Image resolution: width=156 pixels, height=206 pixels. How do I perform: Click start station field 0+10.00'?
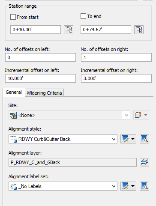pyautogui.click(x=36, y=30)
